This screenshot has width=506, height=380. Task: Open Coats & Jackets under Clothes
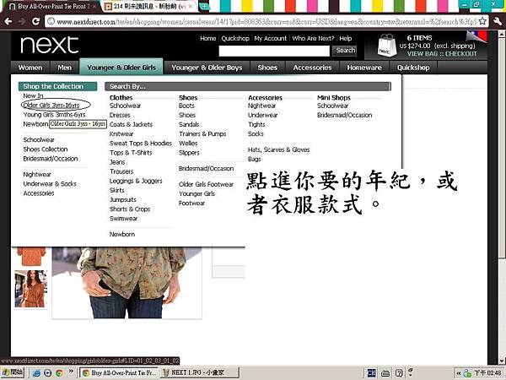[x=131, y=124]
